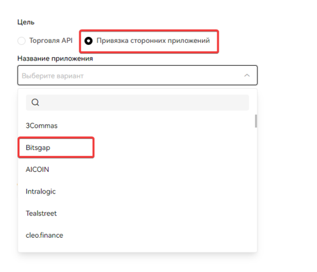Screen dimensions: 317x272
Task: Pick the cleo.finance entry
Action: click(x=137, y=235)
